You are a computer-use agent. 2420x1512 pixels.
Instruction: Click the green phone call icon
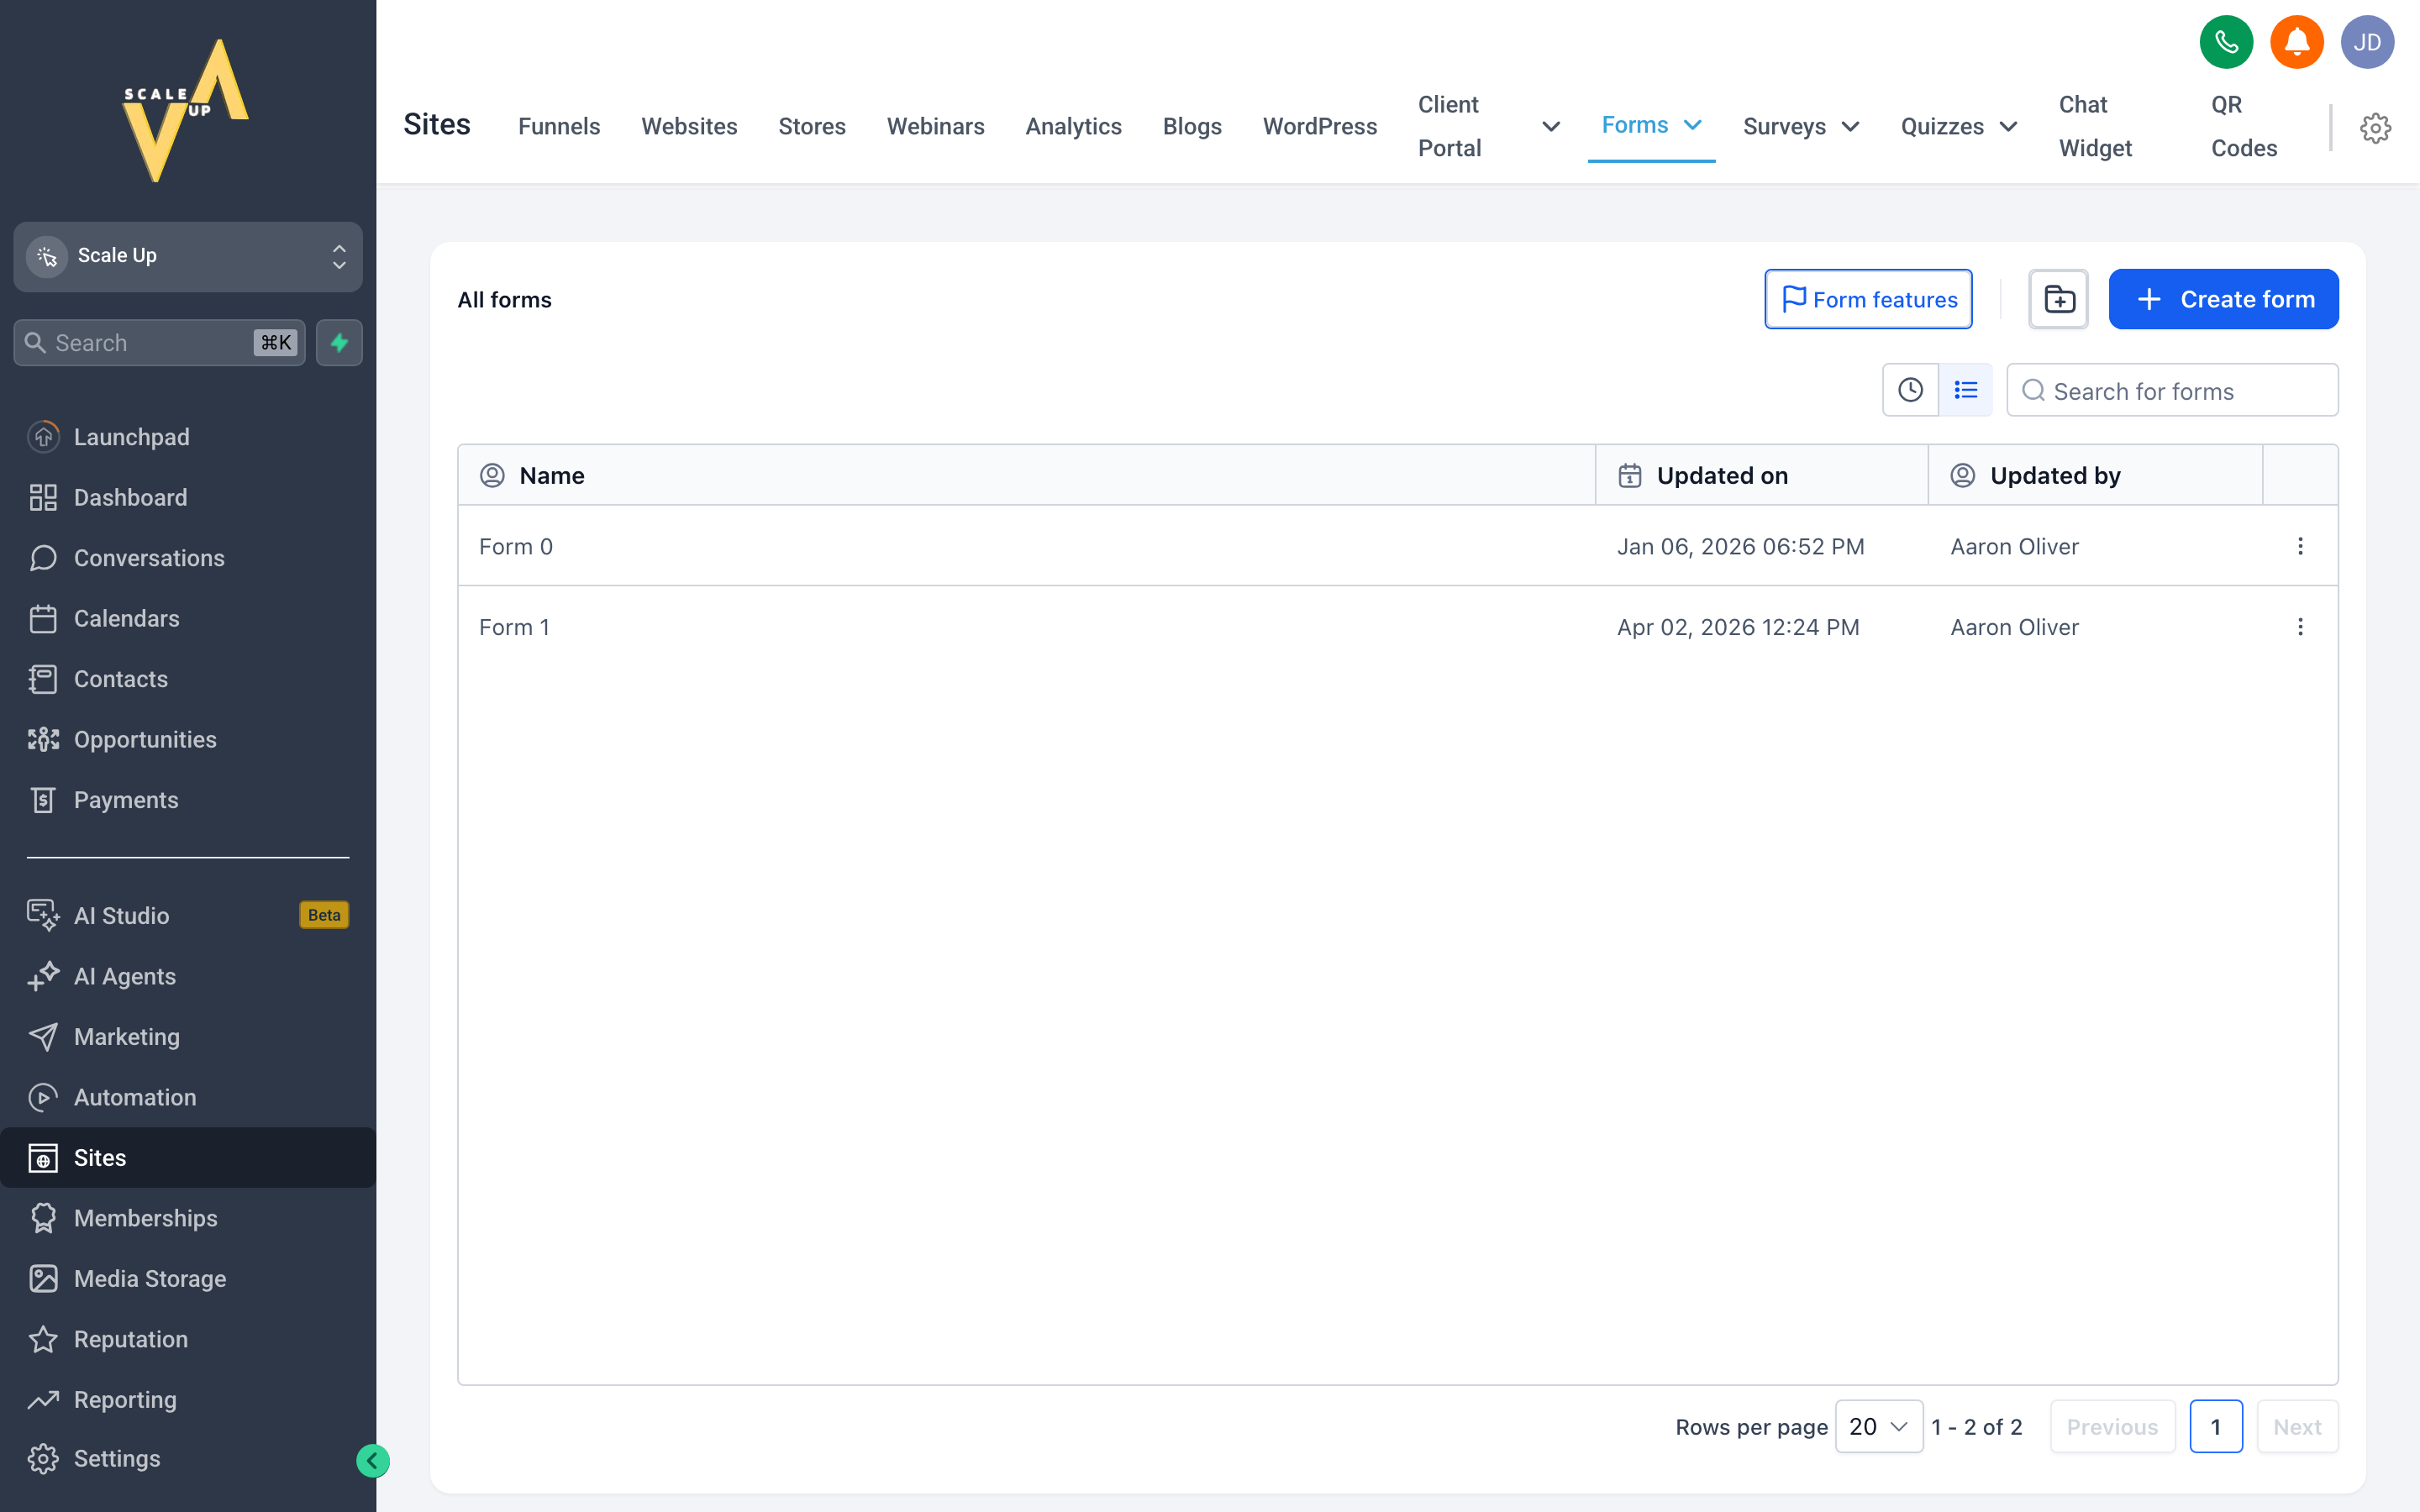2226,42
